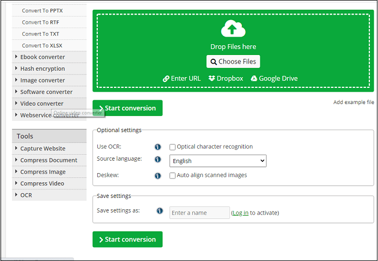The width and height of the screenshot is (378, 261).
Task: Select Convert To PPTX in sidebar
Action: (x=42, y=11)
